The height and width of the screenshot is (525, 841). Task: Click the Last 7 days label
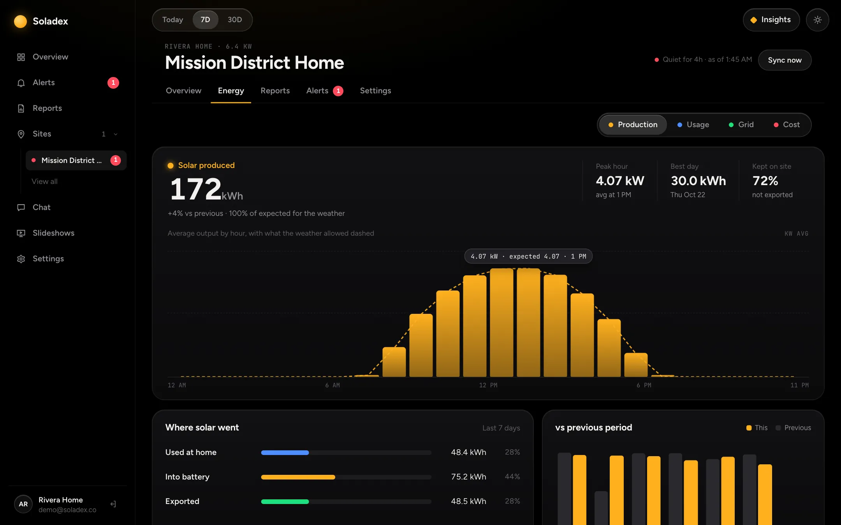[501, 428]
